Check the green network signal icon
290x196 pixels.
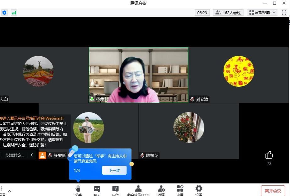point(14,13)
